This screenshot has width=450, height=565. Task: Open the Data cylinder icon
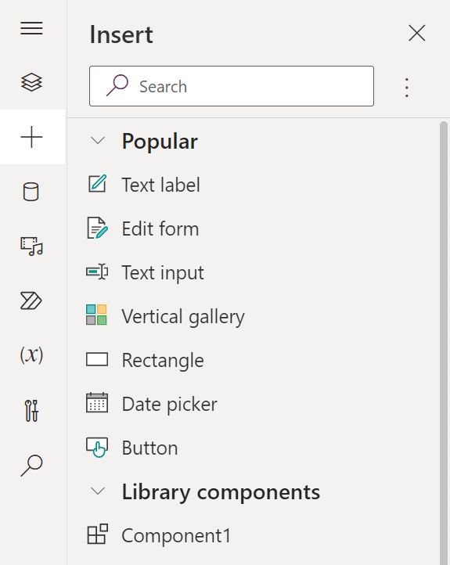(31, 192)
